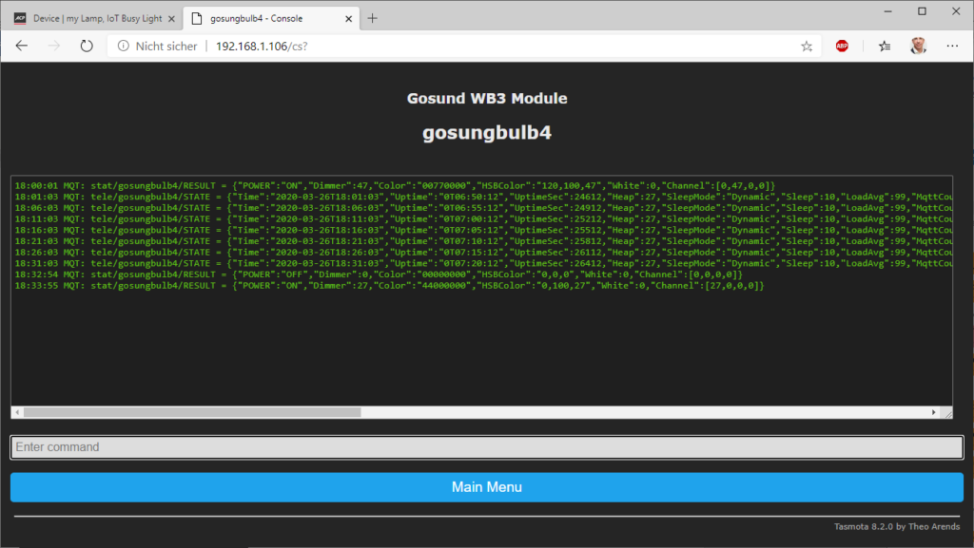
Task: Click the console scroll left arrow
Action: (x=17, y=412)
